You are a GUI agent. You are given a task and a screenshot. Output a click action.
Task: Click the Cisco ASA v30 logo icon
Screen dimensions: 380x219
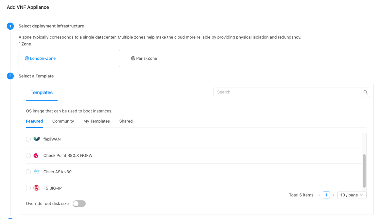click(36, 172)
